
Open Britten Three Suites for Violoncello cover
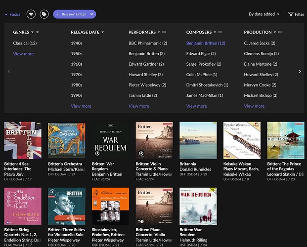pos(67,206)
